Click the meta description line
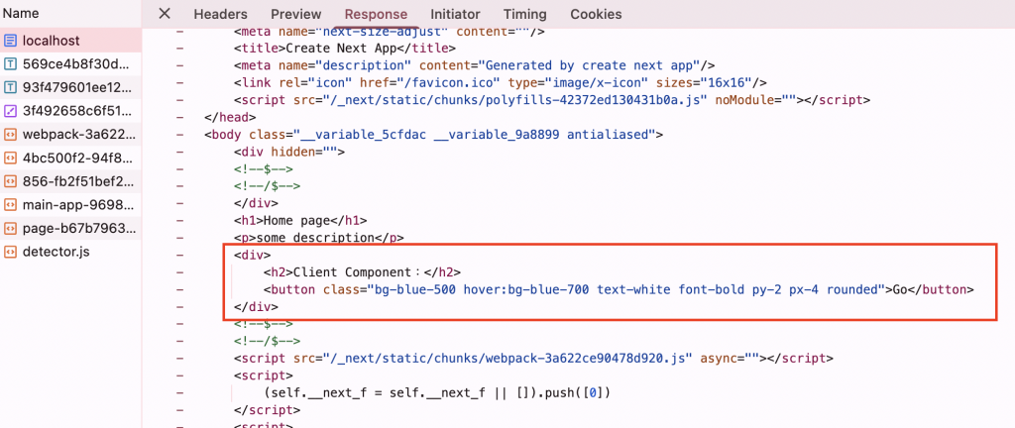 point(475,66)
